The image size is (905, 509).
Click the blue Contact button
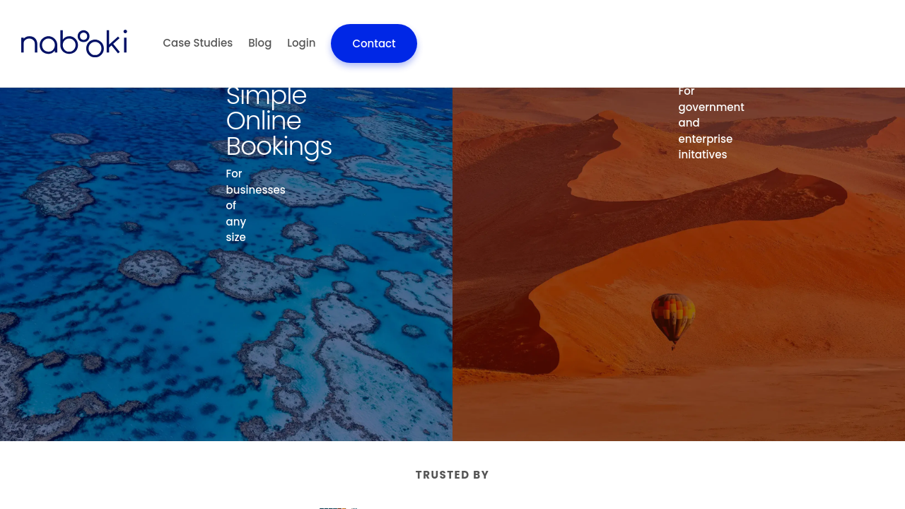pos(374,43)
